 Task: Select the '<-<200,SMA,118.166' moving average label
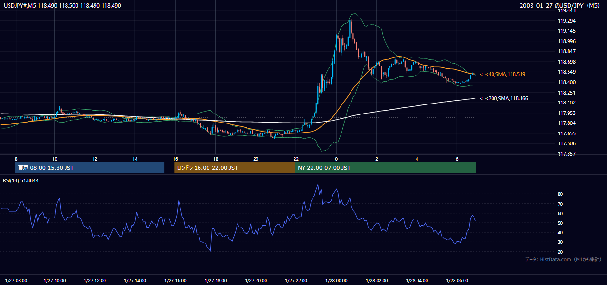point(504,99)
